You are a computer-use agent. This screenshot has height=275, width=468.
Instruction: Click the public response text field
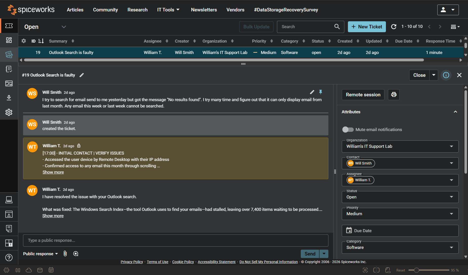pos(175,240)
